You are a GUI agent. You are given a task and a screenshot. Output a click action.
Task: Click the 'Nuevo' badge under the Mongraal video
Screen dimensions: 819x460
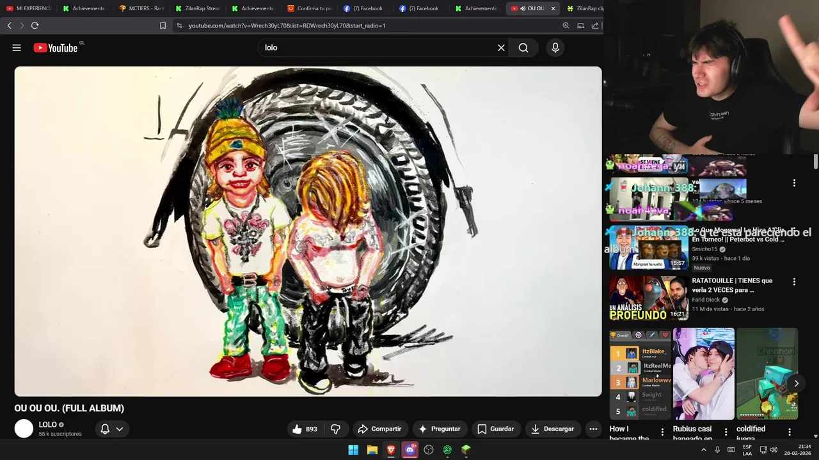click(x=702, y=268)
